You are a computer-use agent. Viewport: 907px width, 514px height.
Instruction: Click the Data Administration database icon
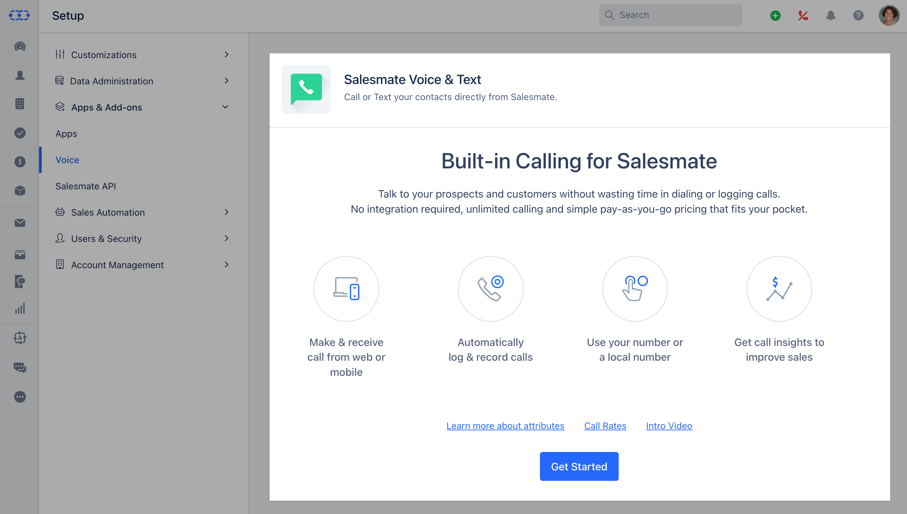click(59, 80)
